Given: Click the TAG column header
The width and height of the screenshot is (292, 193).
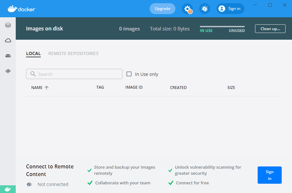Looking at the screenshot, I should [x=100, y=87].
